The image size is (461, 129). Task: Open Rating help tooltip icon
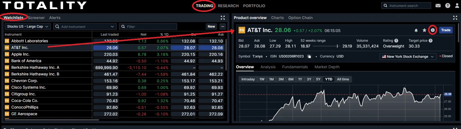pos(396,41)
